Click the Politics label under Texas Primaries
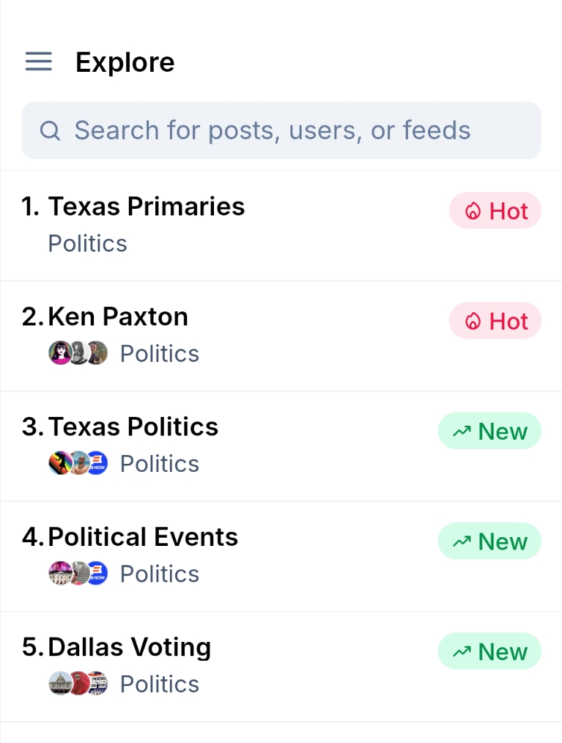The width and height of the screenshot is (562, 743). 88,243
